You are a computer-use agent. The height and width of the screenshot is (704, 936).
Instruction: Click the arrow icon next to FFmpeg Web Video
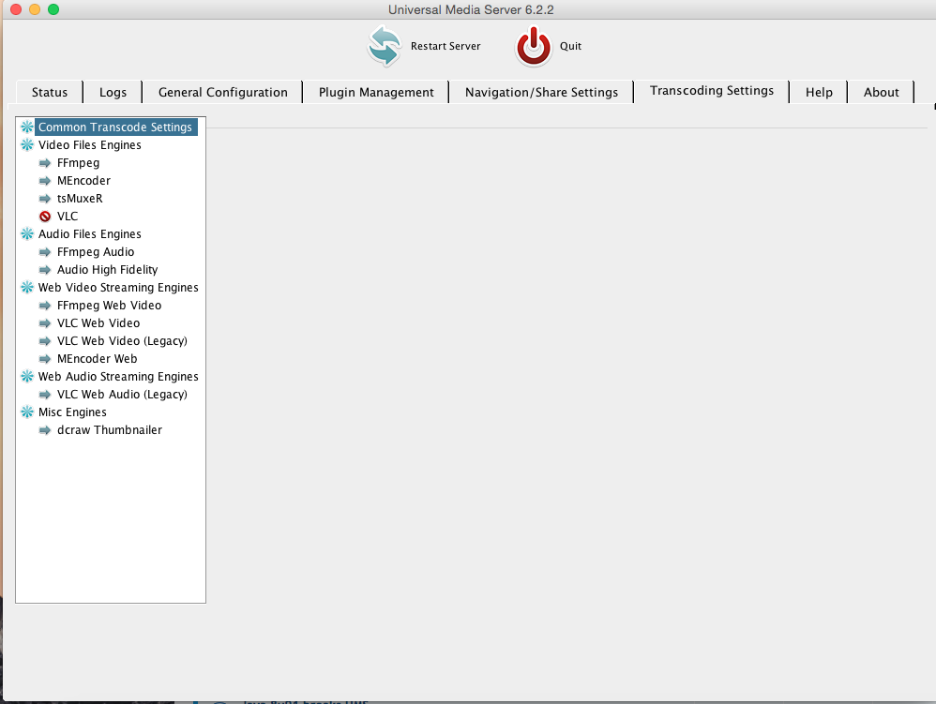pos(45,306)
